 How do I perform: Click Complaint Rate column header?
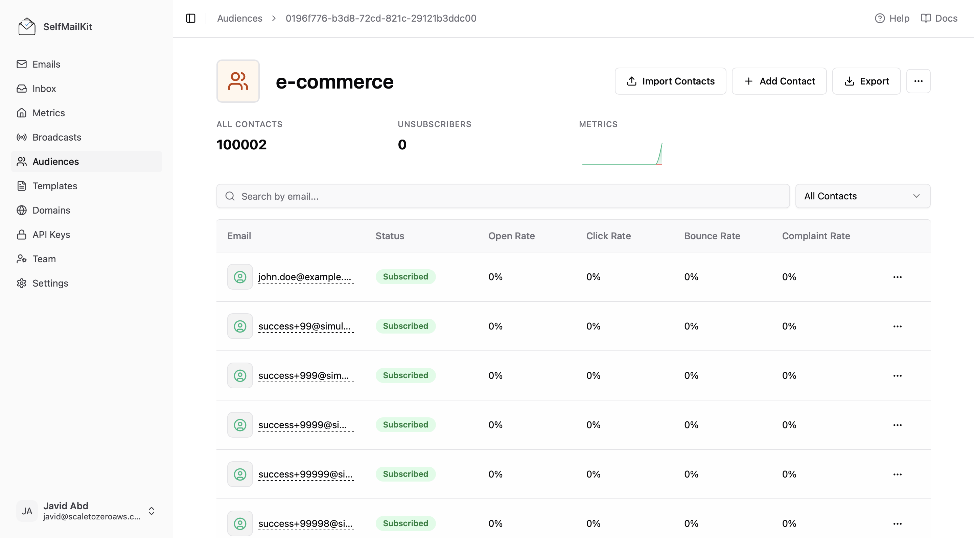[x=816, y=236]
